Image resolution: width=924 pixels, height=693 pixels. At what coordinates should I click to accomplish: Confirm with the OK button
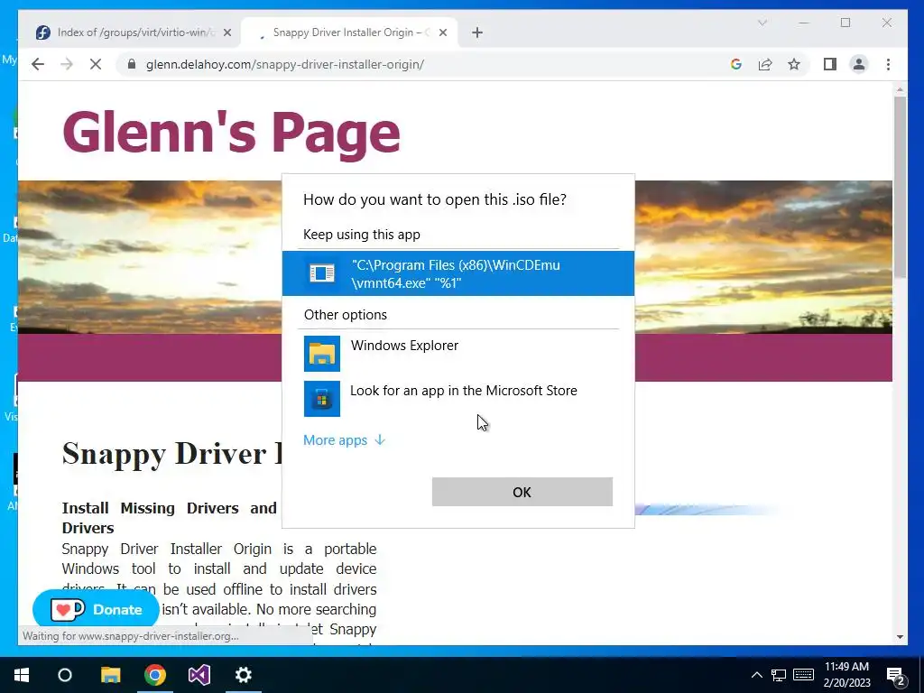click(522, 492)
